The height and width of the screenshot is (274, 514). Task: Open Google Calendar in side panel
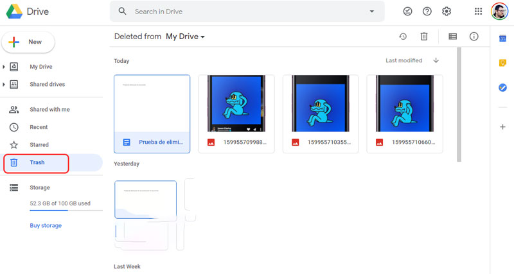pos(502,39)
